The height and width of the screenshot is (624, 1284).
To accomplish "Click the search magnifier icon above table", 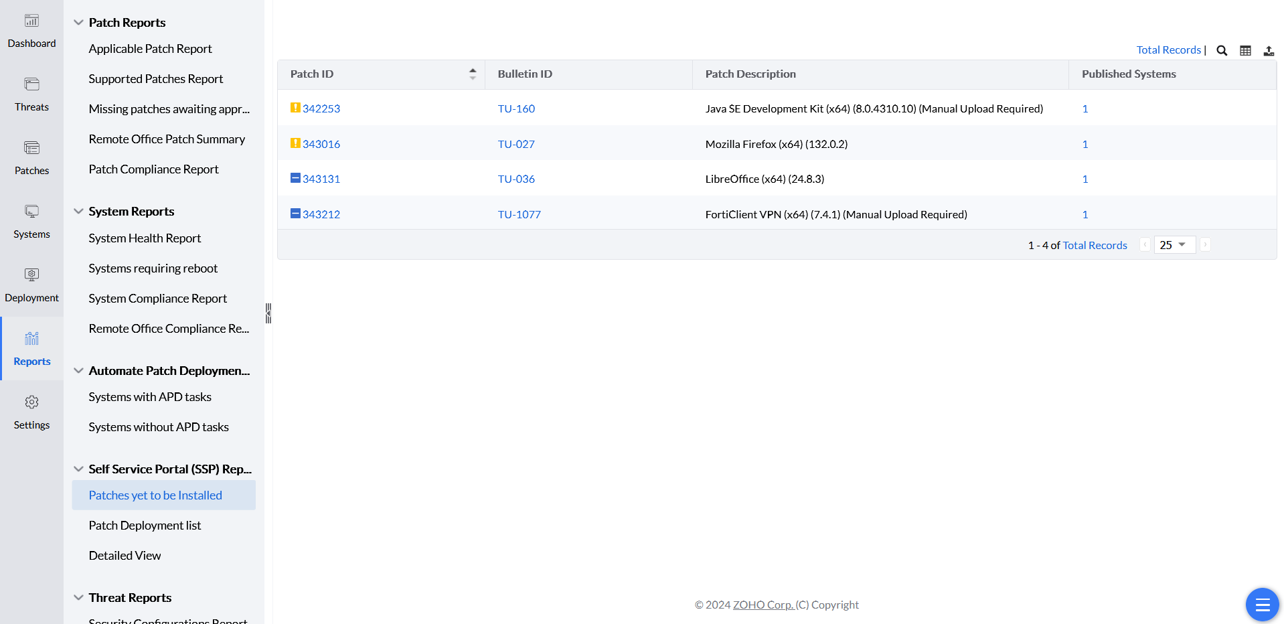I will (1222, 50).
